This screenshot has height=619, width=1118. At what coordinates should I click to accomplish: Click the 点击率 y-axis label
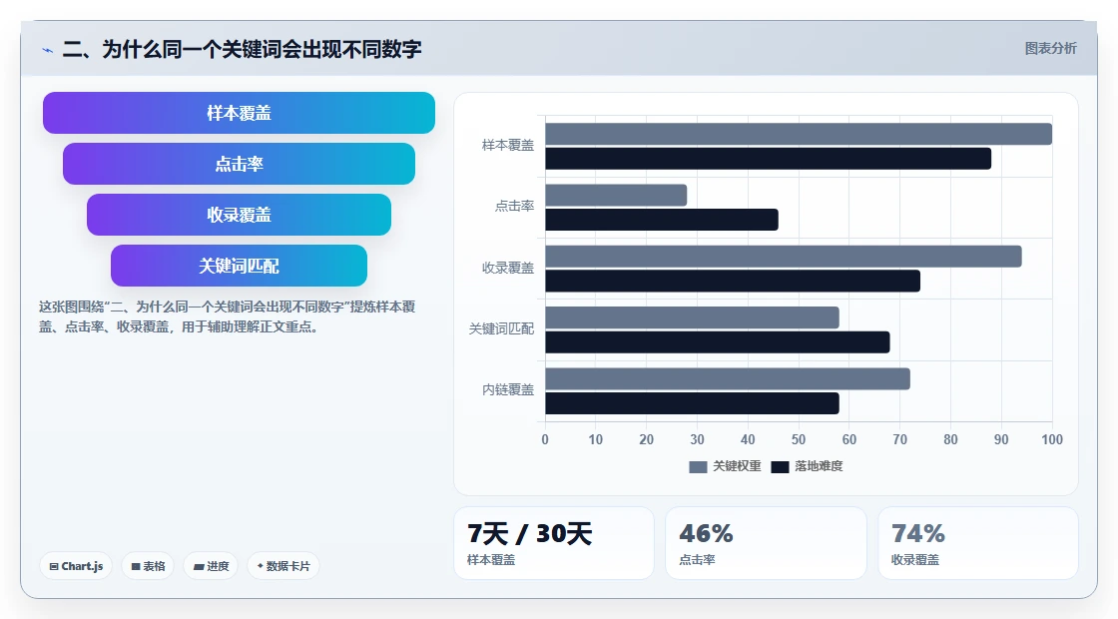pyautogui.click(x=514, y=206)
